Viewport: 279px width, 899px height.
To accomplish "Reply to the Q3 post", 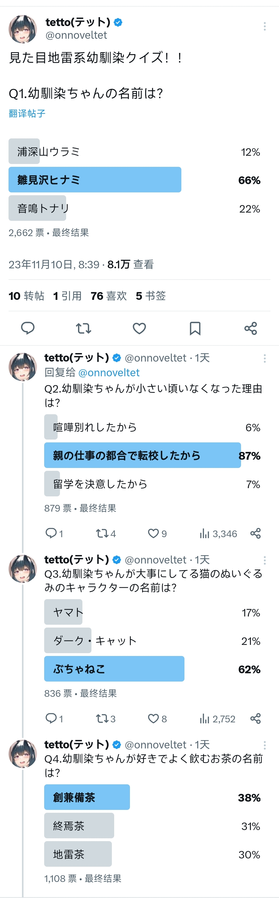I will (51, 718).
